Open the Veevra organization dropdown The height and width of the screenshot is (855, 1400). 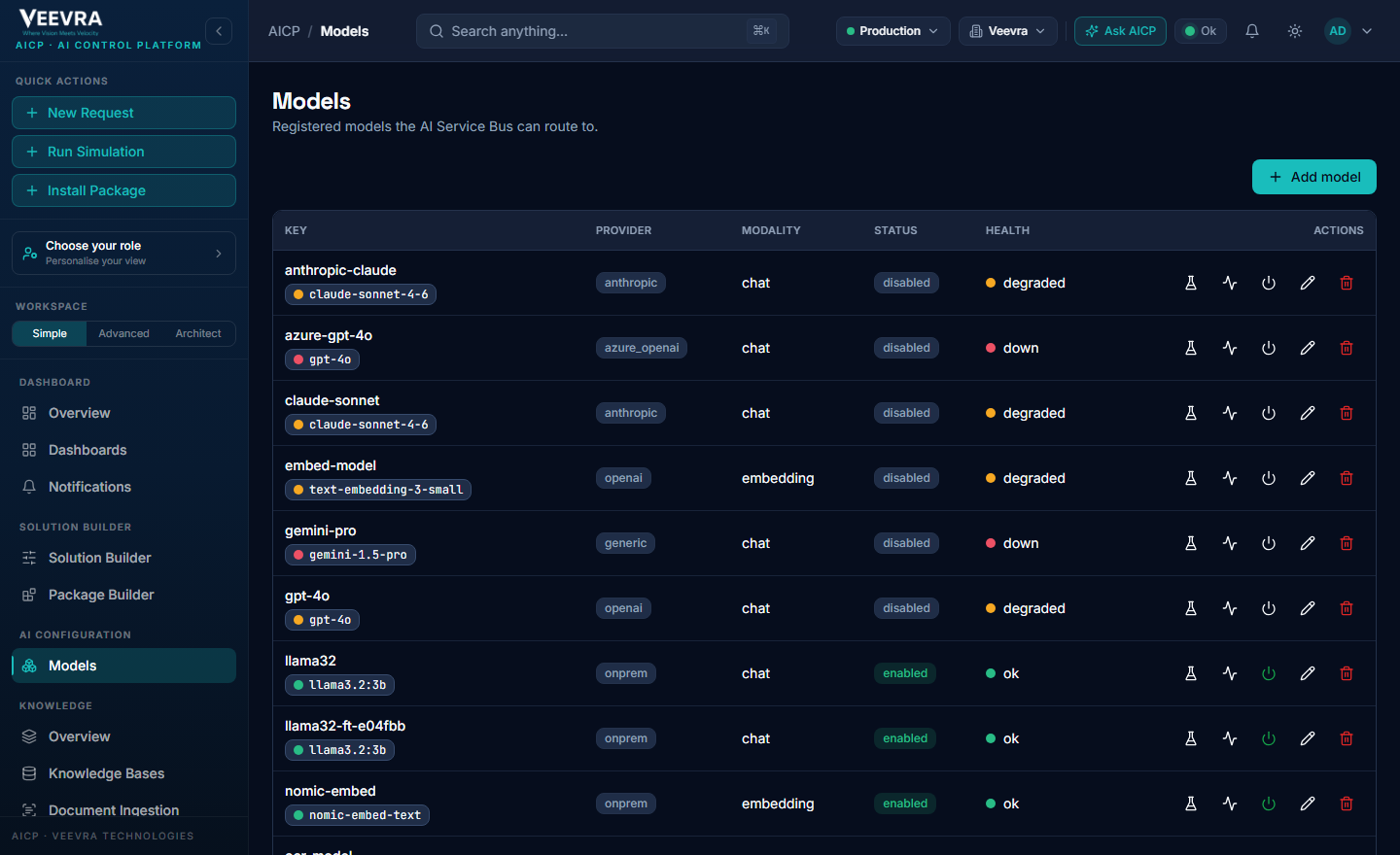click(x=1008, y=31)
